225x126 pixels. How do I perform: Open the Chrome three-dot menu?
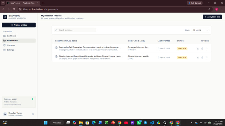point(222,9)
